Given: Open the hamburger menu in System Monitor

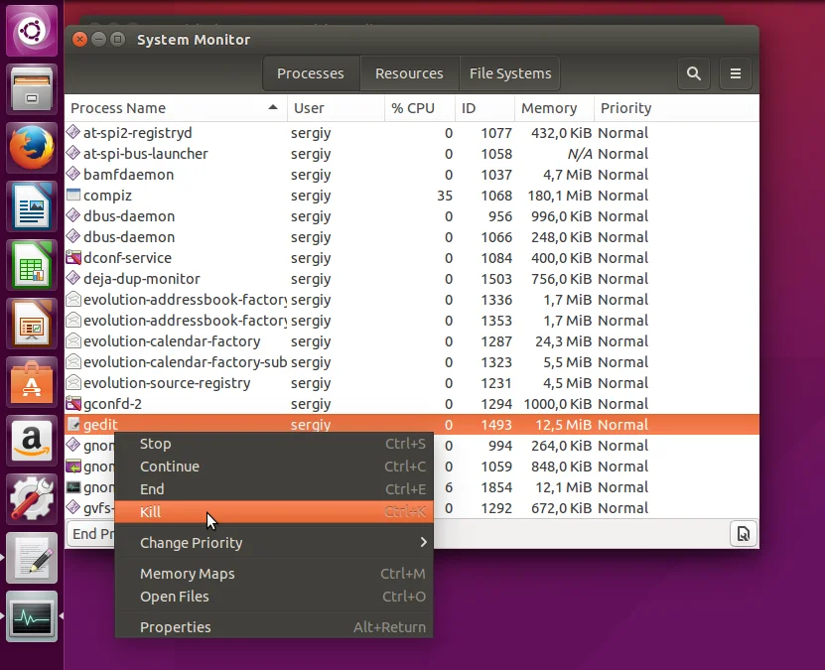Looking at the screenshot, I should coord(736,73).
